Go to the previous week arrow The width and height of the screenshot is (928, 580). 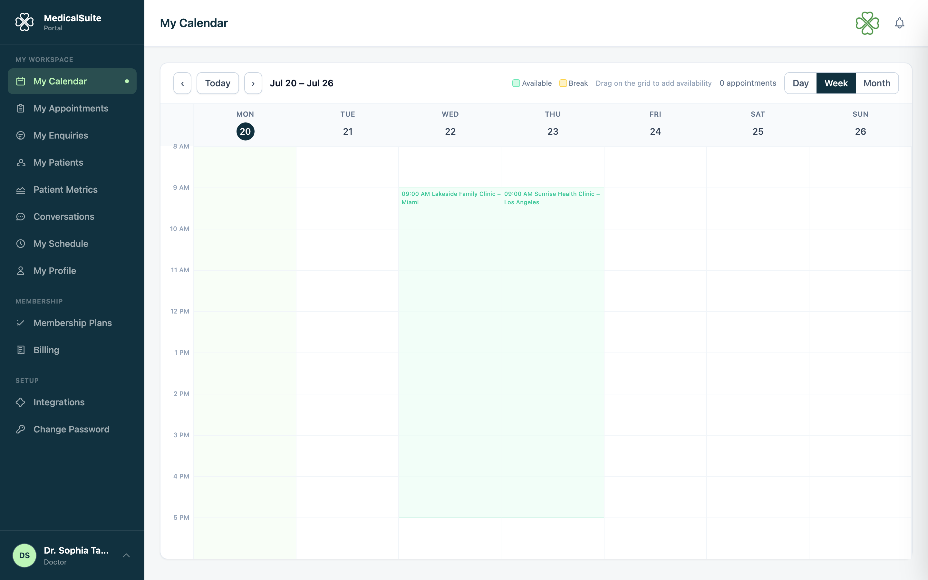(x=182, y=83)
